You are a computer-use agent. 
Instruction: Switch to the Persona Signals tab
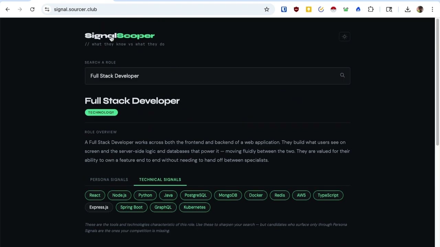pos(109,179)
